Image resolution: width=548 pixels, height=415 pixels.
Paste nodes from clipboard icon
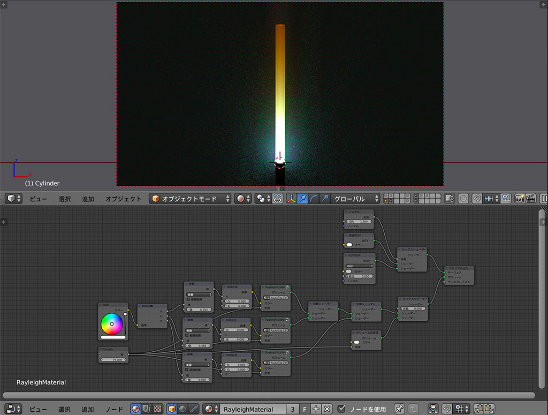[x=490, y=409]
